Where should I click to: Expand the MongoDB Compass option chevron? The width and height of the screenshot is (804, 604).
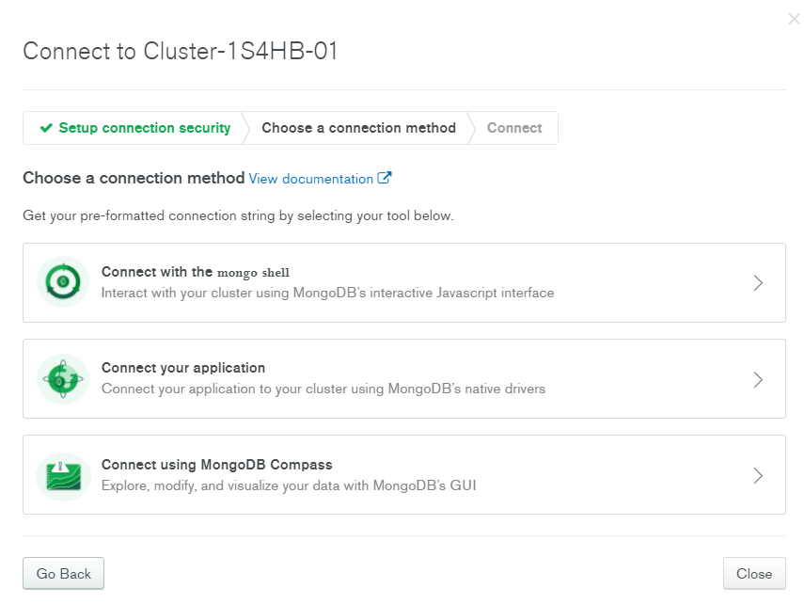[x=758, y=476]
